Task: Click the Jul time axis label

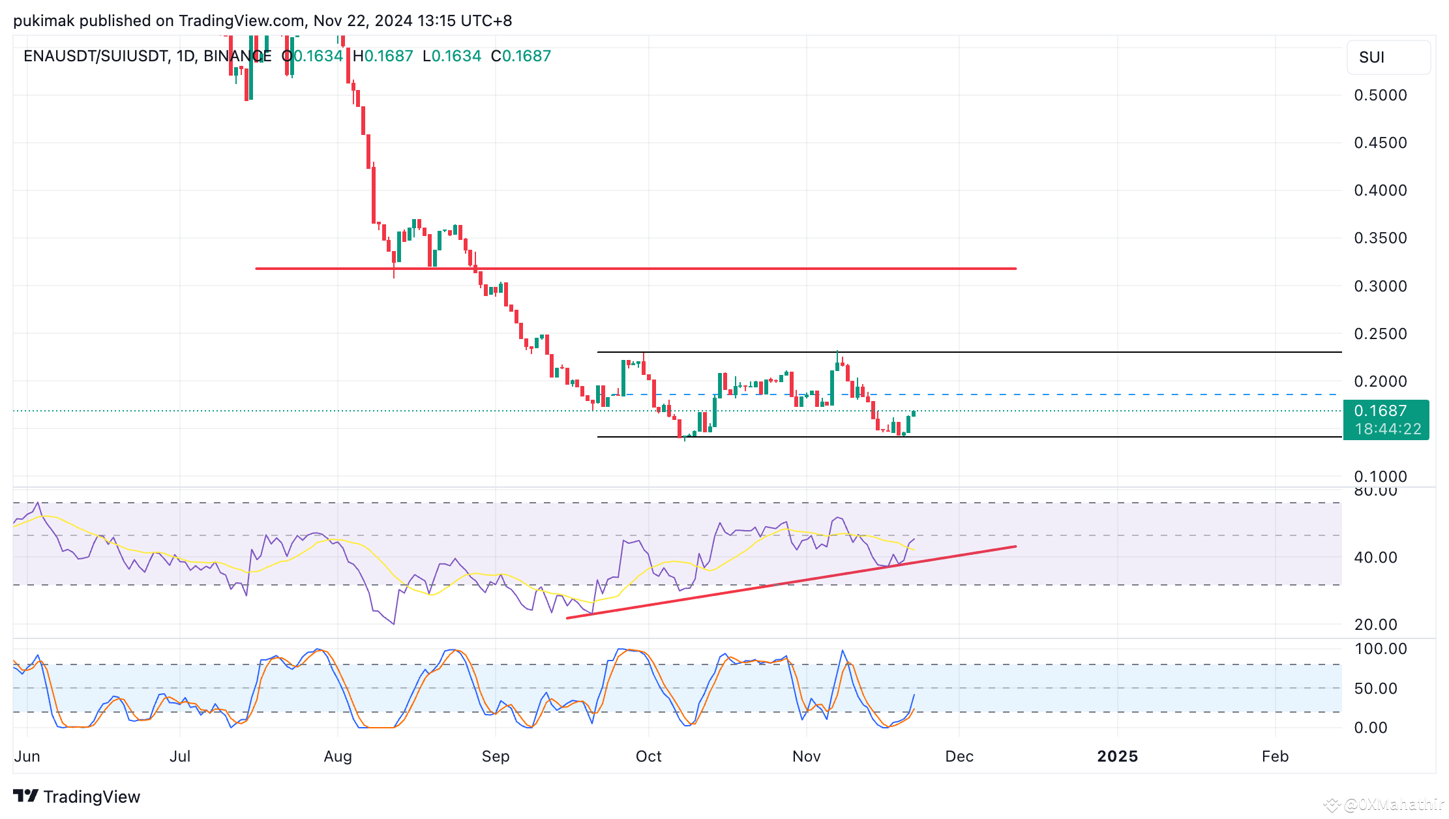Action: tap(180, 756)
